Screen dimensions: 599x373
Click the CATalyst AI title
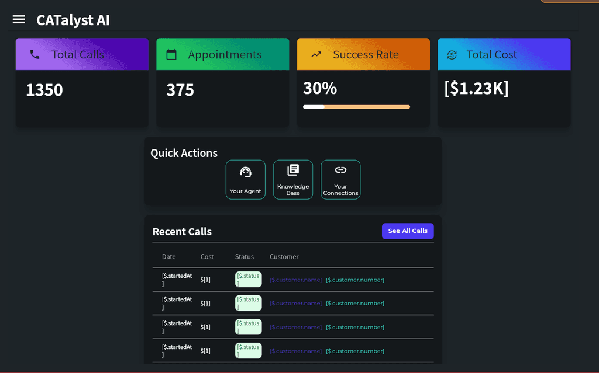pos(73,20)
